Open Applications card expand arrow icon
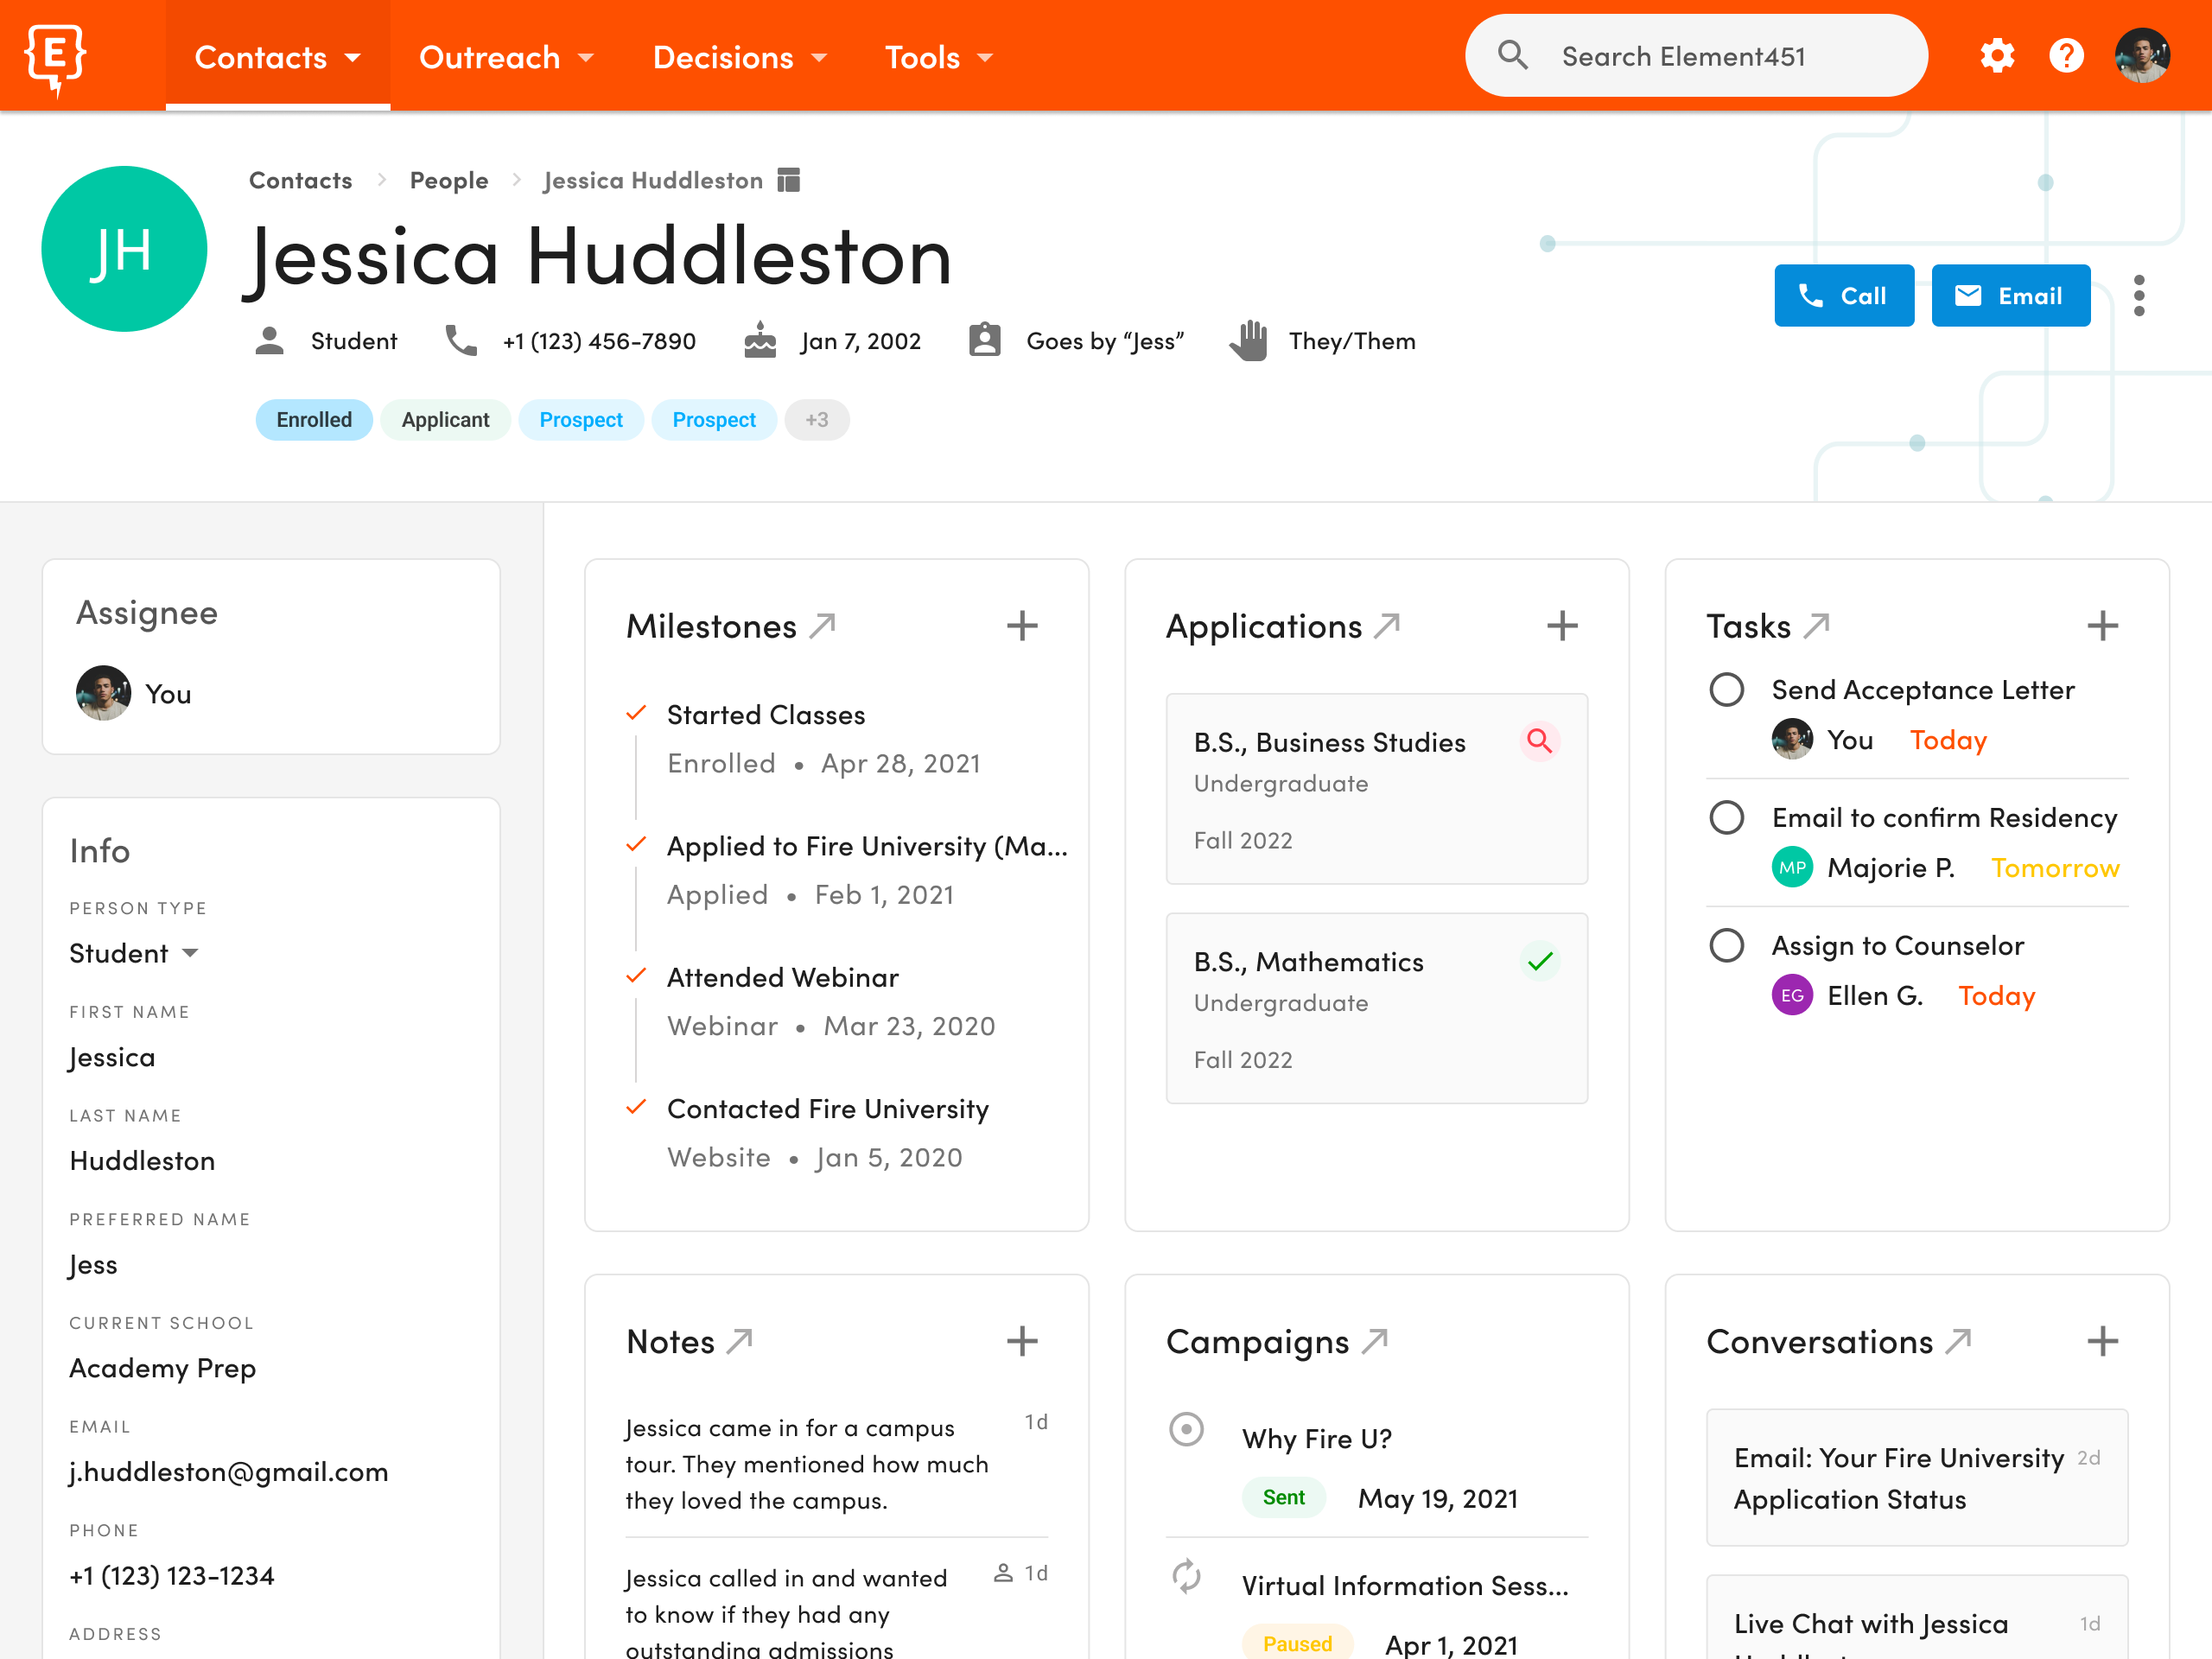 click(1387, 626)
